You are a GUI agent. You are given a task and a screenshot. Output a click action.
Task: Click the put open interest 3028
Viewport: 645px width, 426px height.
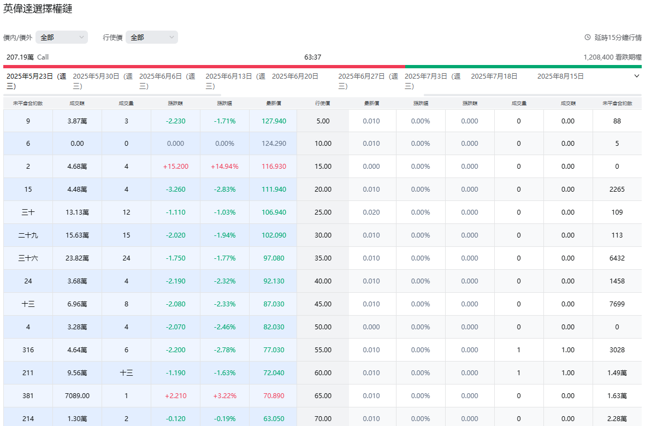pos(617,350)
